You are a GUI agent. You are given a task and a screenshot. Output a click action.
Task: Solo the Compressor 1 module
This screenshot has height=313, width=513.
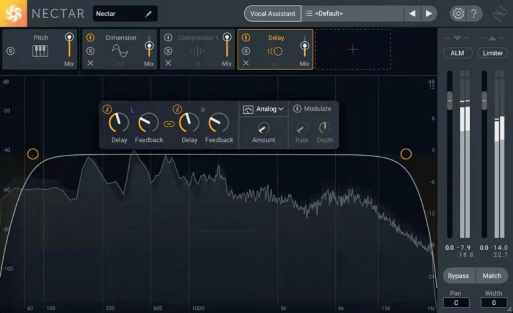point(168,51)
